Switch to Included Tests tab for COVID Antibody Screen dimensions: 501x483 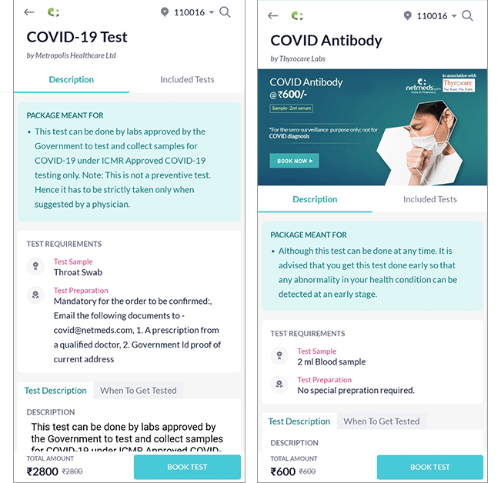click(x=430, y=199)
